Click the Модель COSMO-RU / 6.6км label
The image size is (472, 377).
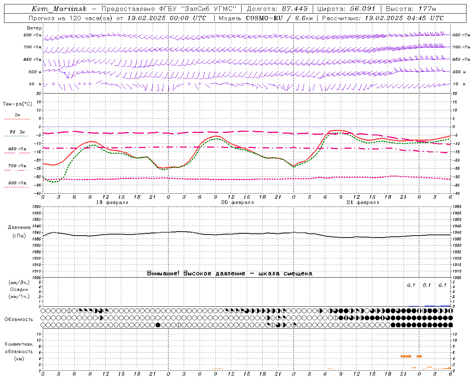[265, 18]
